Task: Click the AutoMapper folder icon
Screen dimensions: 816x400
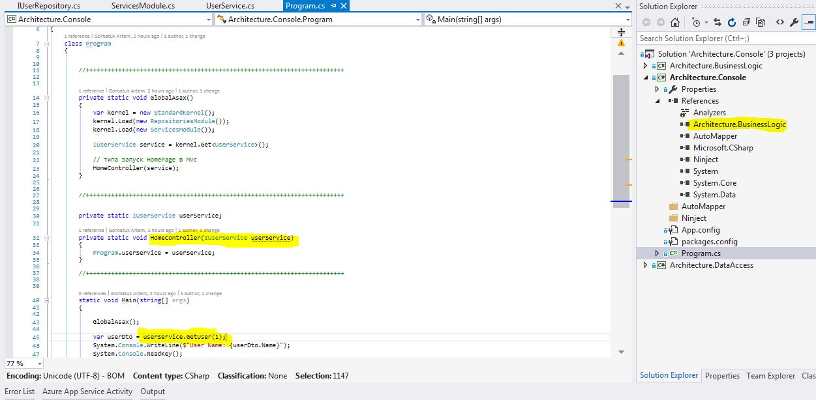Action: coord(674,207)
